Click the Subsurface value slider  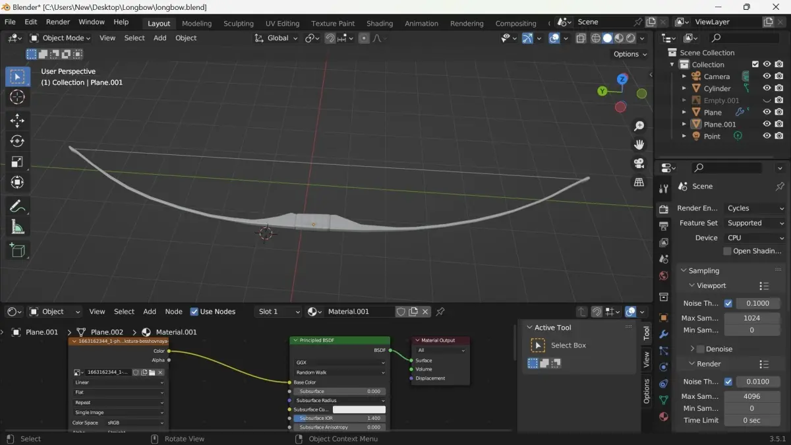coord(340,392)
